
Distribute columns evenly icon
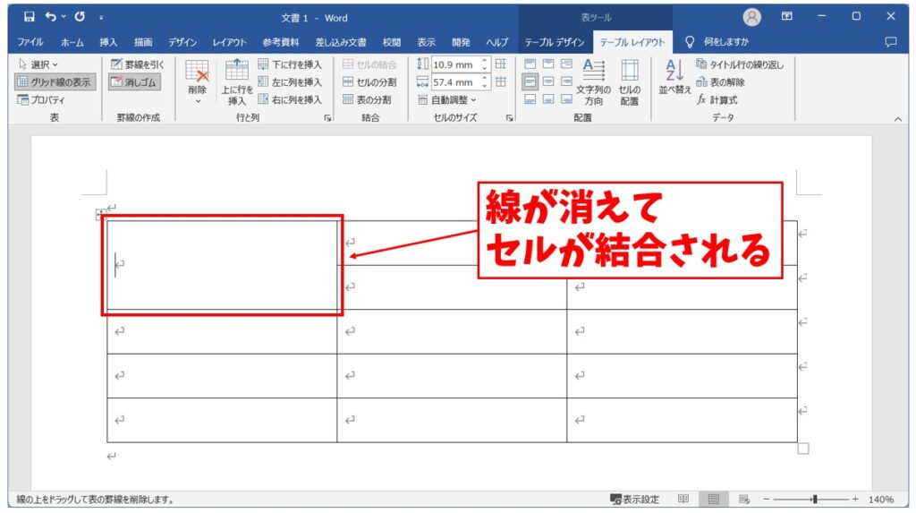click(x=501, y=81)
